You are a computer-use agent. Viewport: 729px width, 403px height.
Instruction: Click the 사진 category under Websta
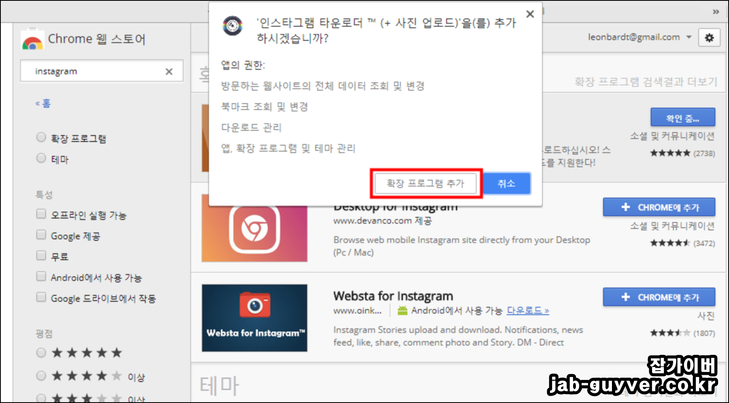point(706,316)
